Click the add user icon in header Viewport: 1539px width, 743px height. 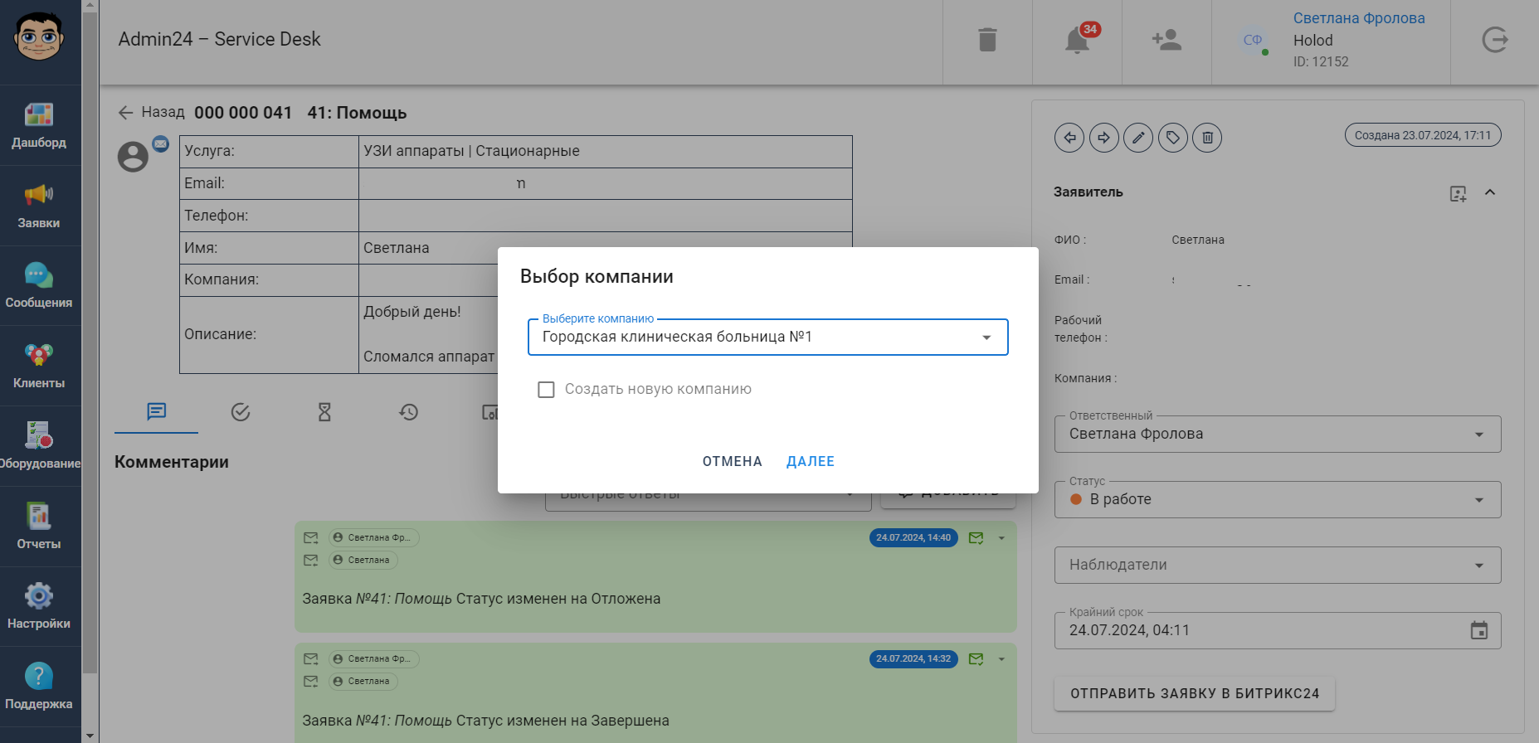(1166, 40)
